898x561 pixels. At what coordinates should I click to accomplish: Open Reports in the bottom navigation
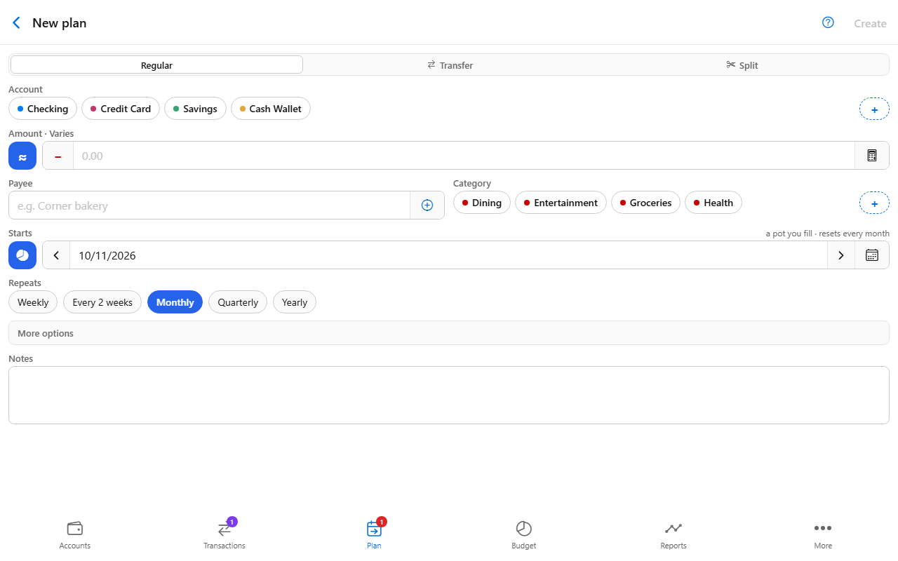[673, 535]
